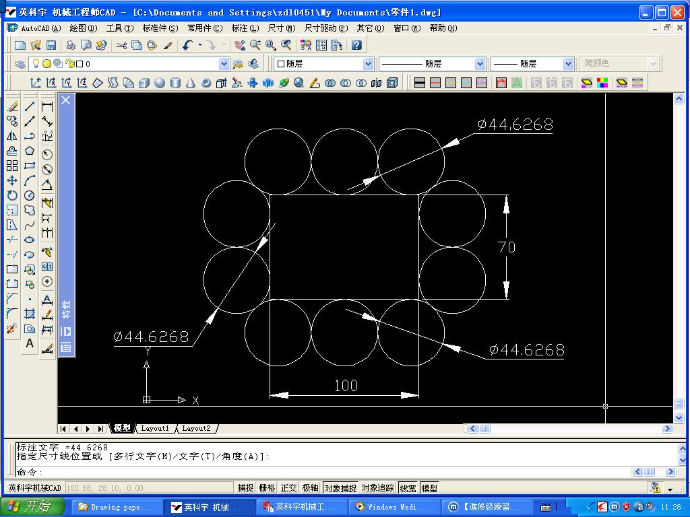This screenshot has width=690, height=517.
Task: Toggle 线宽 lineweight display
Action: coord(408,488)
